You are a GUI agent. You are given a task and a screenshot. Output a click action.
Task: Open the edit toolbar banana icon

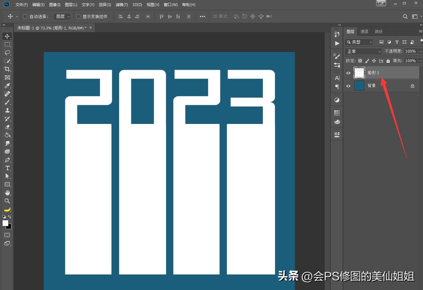click(7, 209)
